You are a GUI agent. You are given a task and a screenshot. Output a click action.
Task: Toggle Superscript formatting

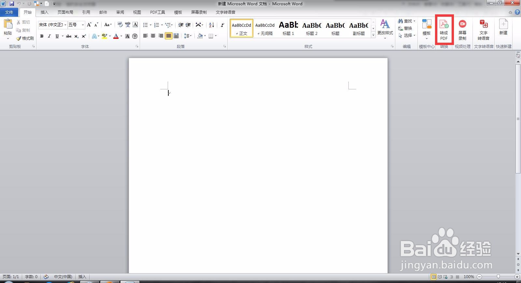[84, 36]
